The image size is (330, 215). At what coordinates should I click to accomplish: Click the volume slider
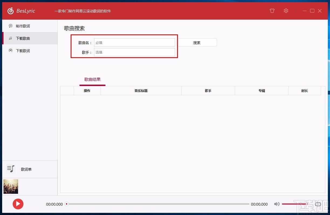(x=295, y=204)
